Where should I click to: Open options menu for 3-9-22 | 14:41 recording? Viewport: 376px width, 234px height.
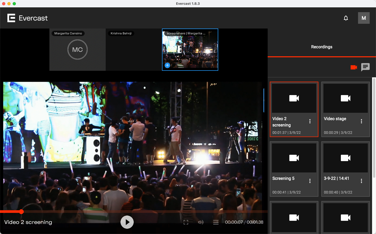tap(361, 181)
